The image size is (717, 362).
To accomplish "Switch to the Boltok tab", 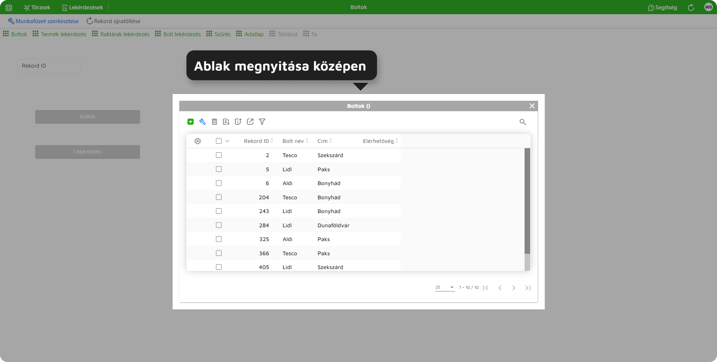I will tap(15, 34).
